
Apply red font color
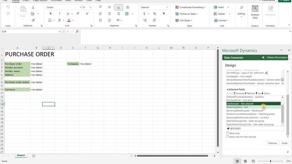(69, 20)
